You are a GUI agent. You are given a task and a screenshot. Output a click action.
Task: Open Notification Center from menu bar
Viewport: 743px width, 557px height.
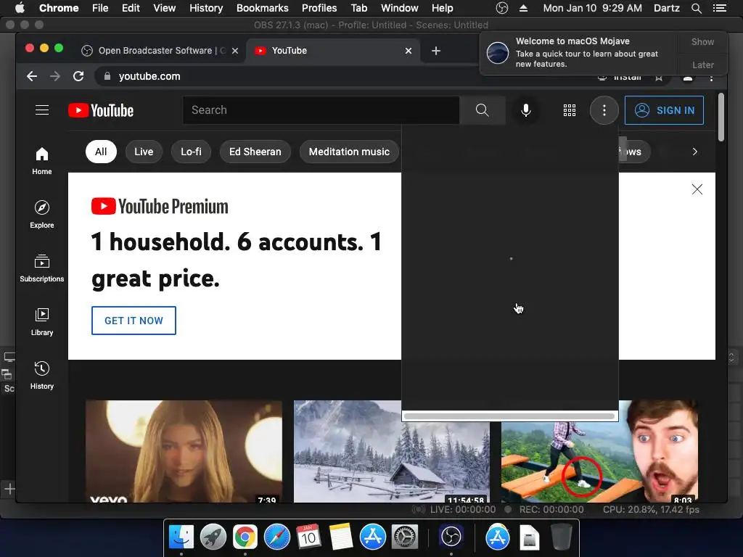point(719,8)
